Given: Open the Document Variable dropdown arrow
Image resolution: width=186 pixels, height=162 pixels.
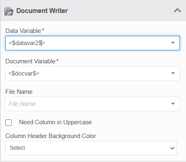Looking at the screenshot, I should pos(173,73).
